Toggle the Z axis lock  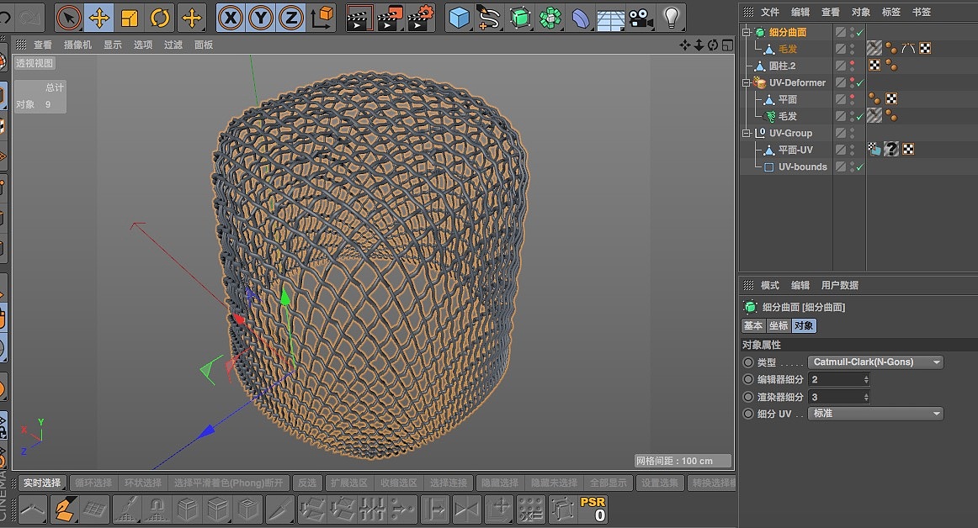[290, 18]
